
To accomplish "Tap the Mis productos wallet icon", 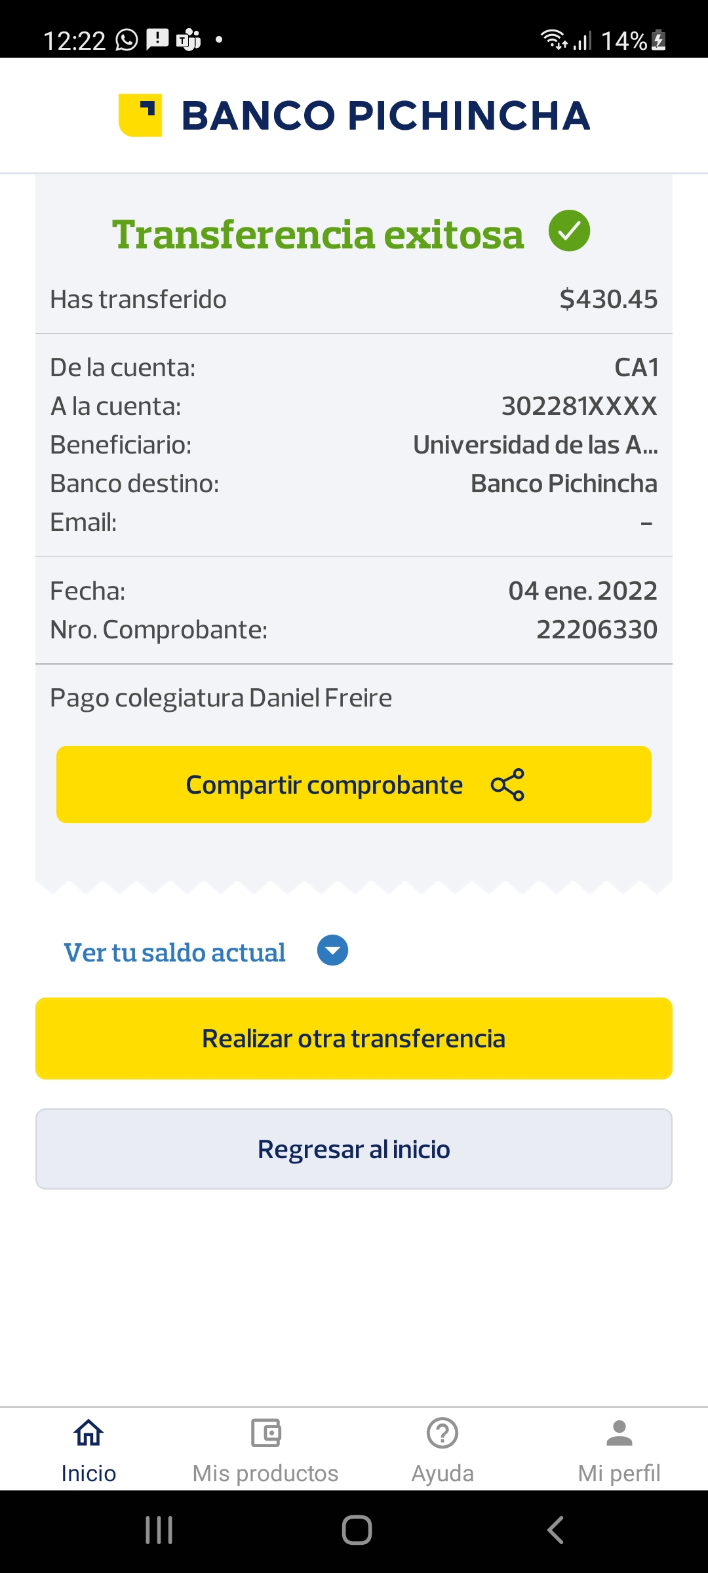I will click(x=265, y=1433).
